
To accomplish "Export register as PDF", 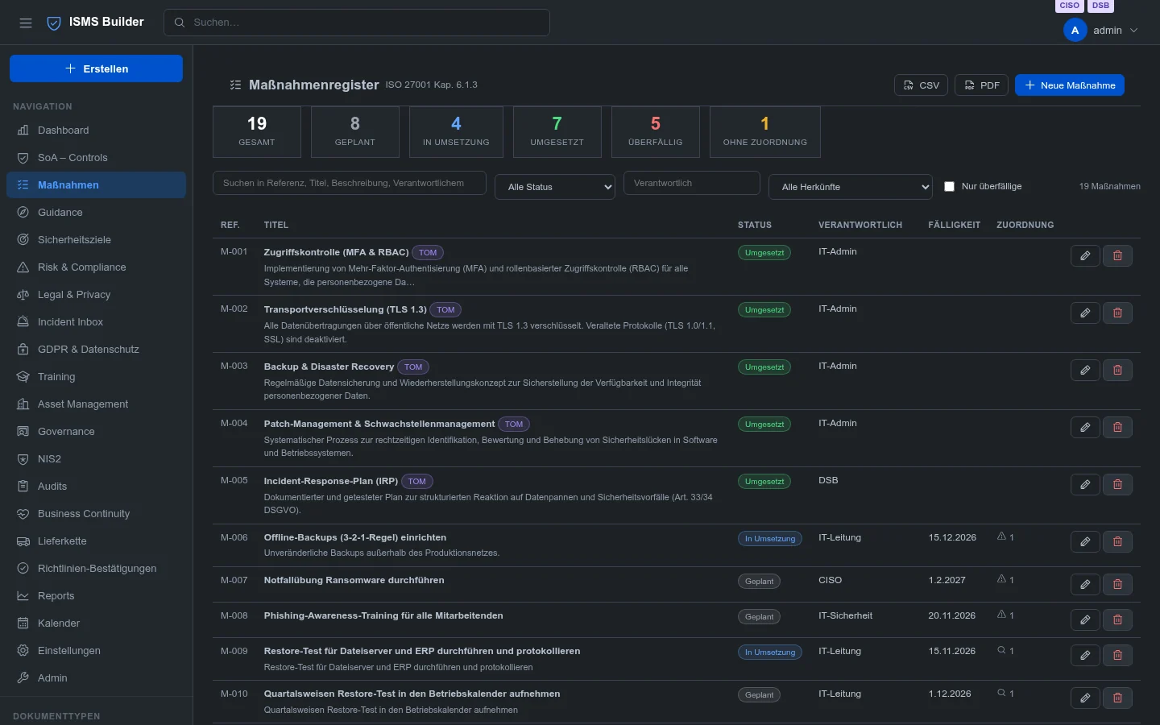I will (981, 85).
